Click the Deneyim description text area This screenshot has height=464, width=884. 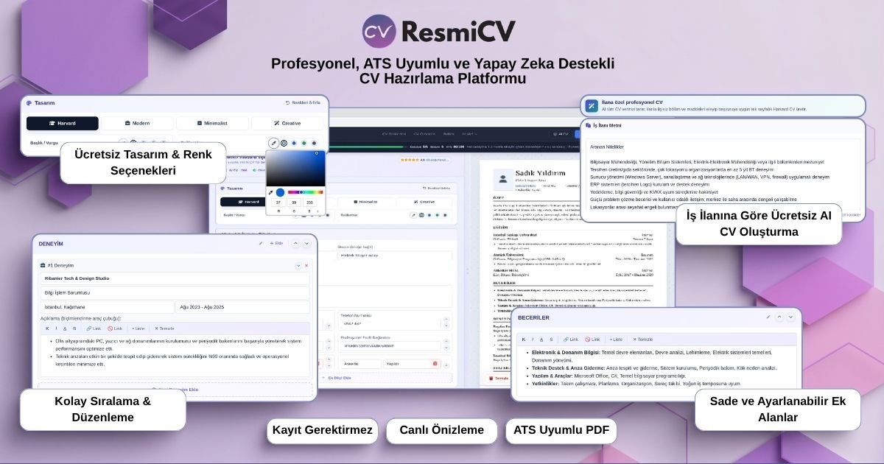coord(175,356)
